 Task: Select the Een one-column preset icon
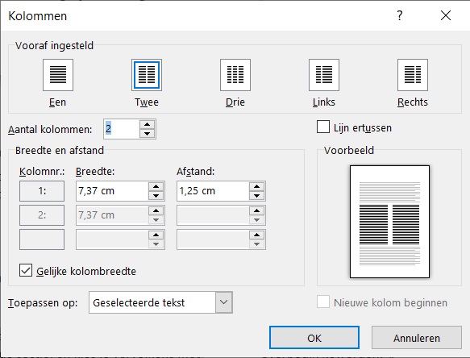(x=58, y=75)
